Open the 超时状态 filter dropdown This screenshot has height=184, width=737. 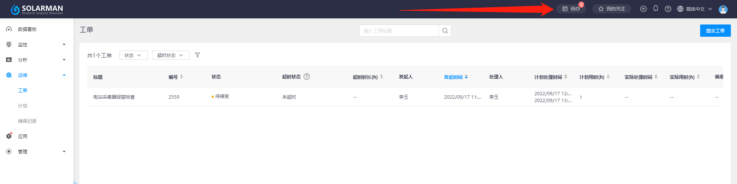(x=171, y=55)
